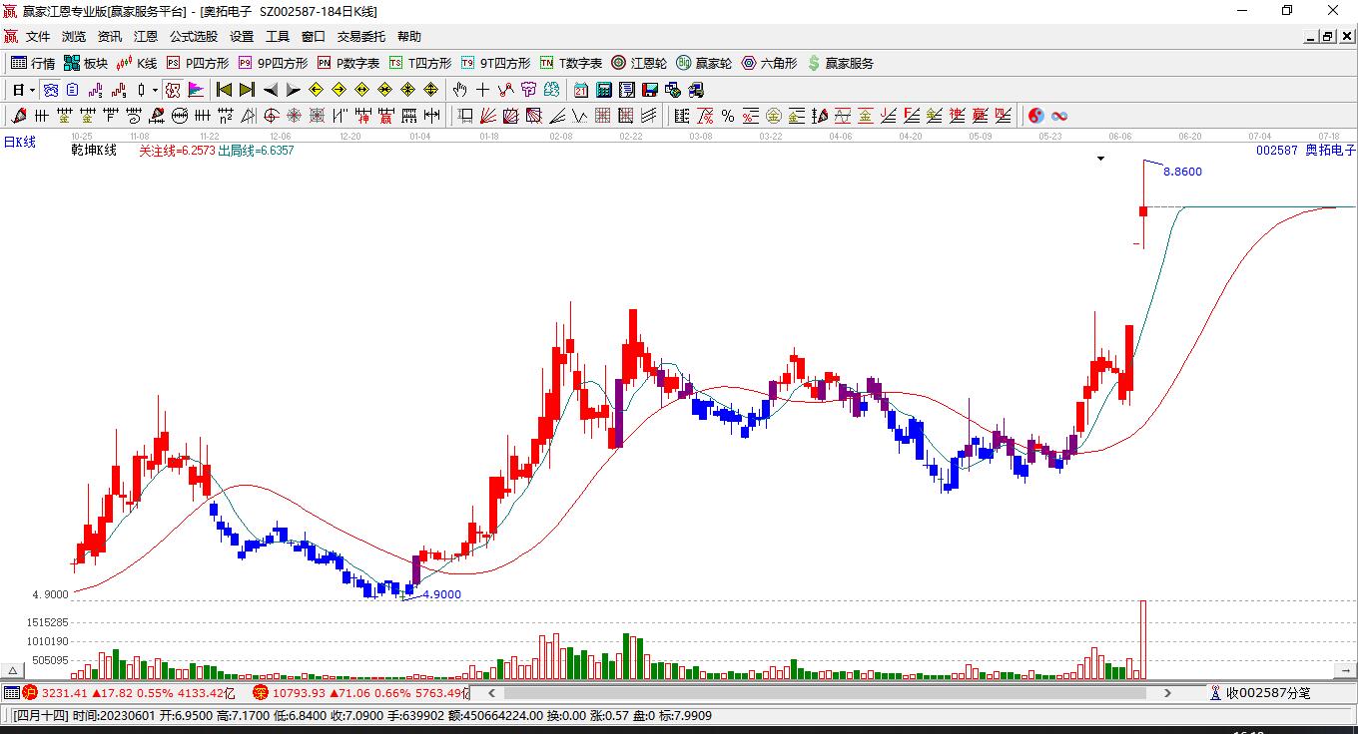
Task: Click the 沪 Shanghai index status icon
Action: click(30, 692)
